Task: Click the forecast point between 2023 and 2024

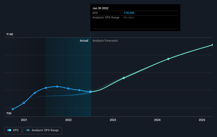Action: pyautogui.click(x=124, y=78)
